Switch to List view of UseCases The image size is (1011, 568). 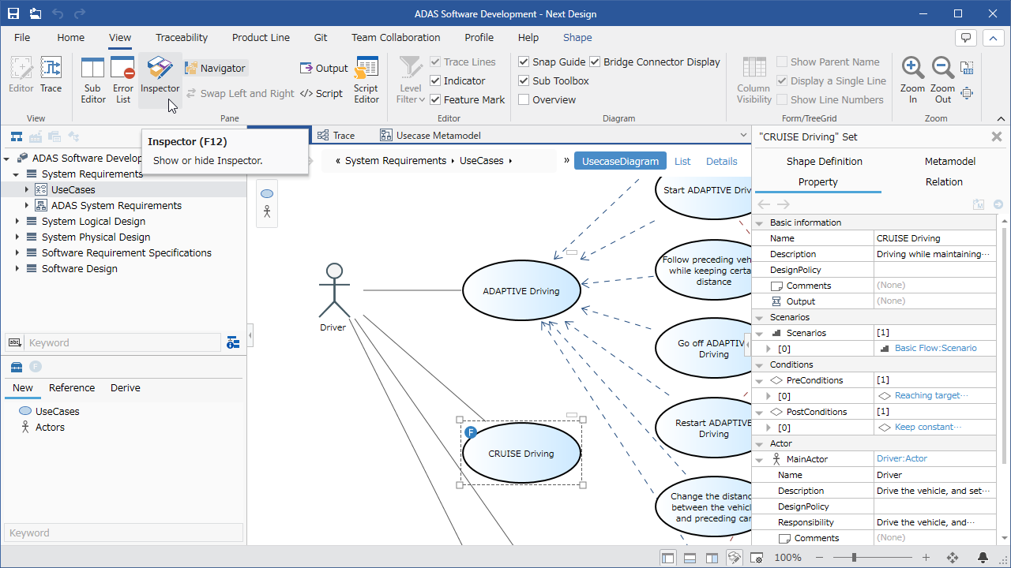682,161
